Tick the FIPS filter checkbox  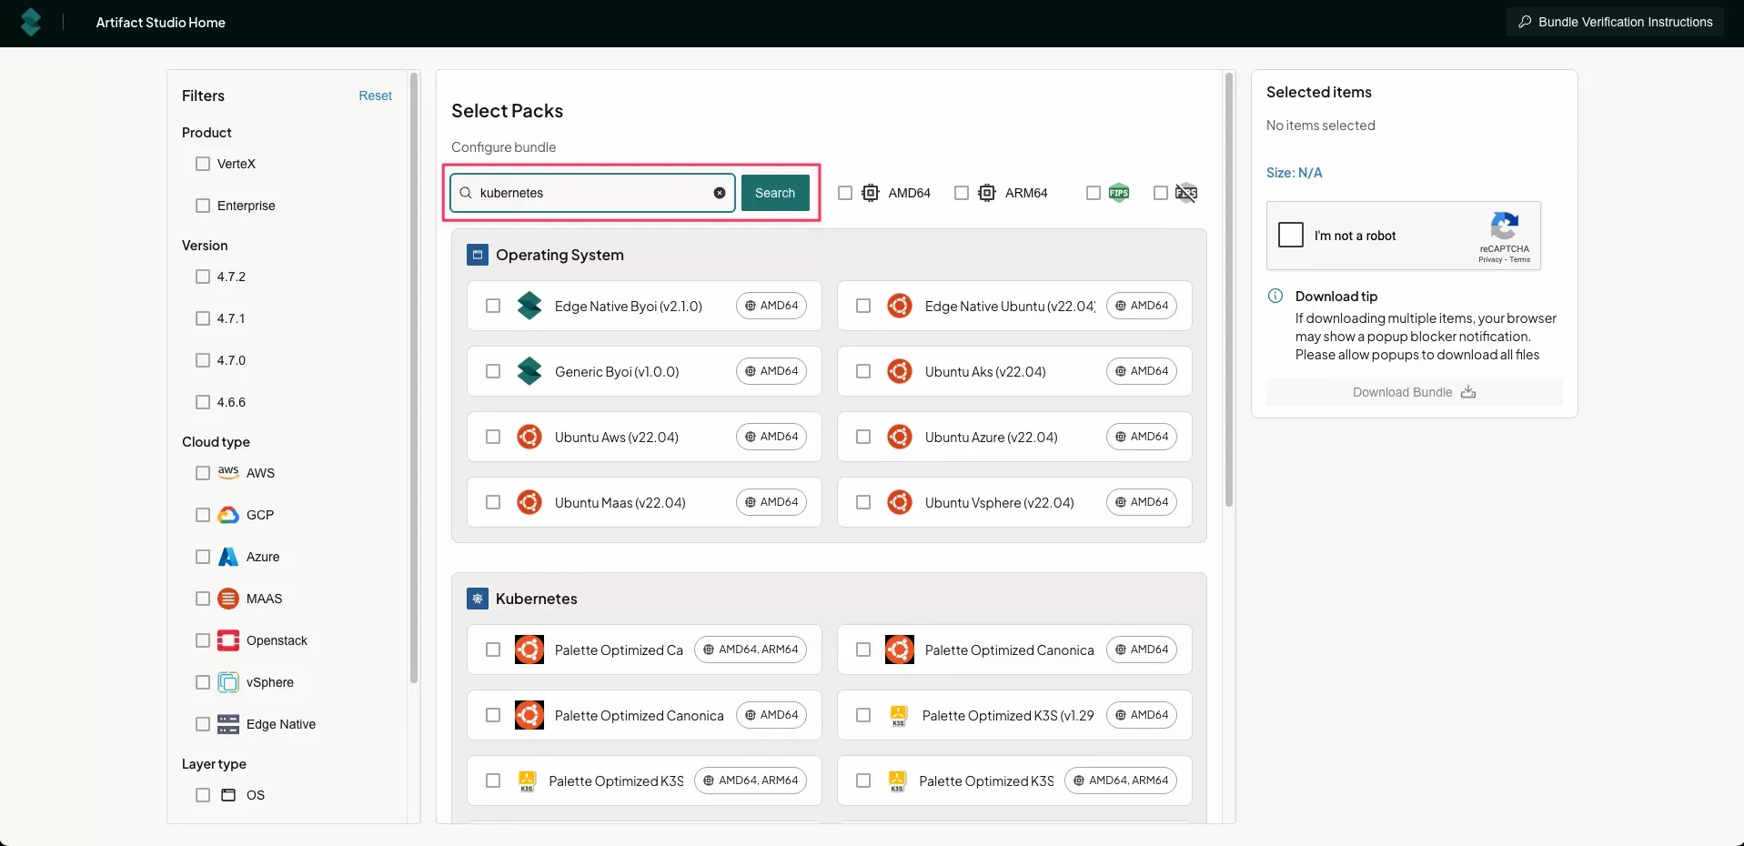1094,193
